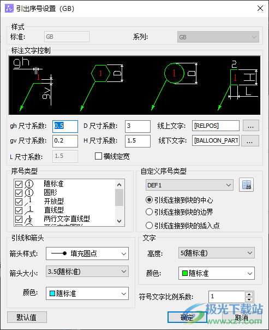Click the 线下文字 [BALLOON_PART field

(x=216, y=140)
